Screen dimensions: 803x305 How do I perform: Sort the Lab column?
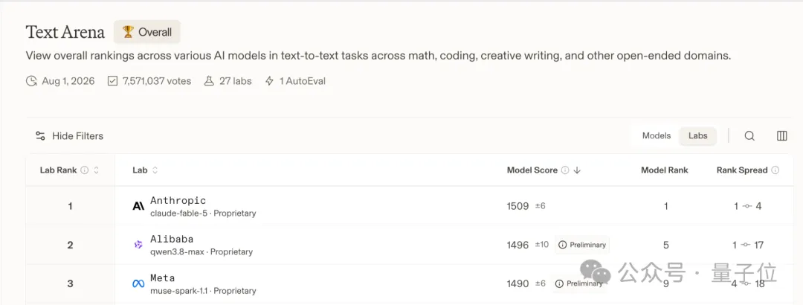coord(155,170)
